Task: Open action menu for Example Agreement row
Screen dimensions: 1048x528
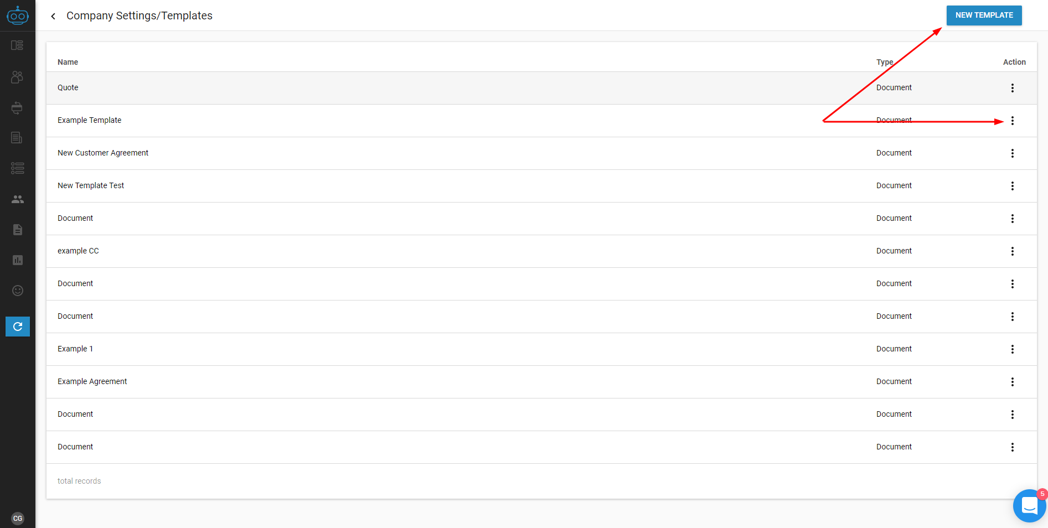Action: (1013, 382)
